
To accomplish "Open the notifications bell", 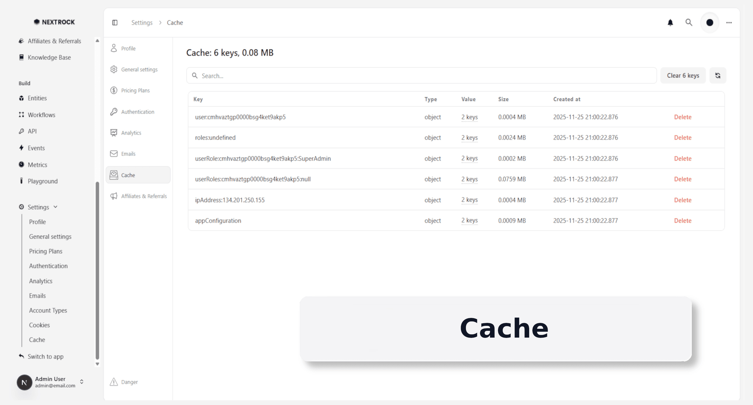I will pos(671,22).
